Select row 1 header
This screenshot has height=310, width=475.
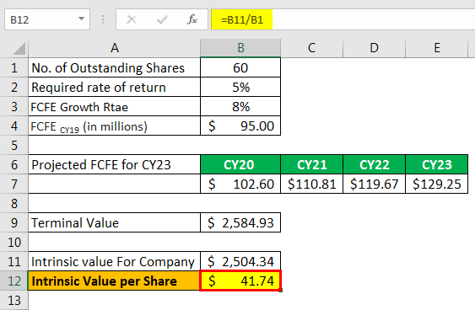14,67
